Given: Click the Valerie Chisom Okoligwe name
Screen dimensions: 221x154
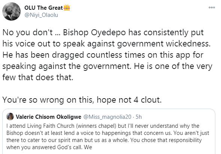Looking at the screenshot, I should click(x=48, y=117).
